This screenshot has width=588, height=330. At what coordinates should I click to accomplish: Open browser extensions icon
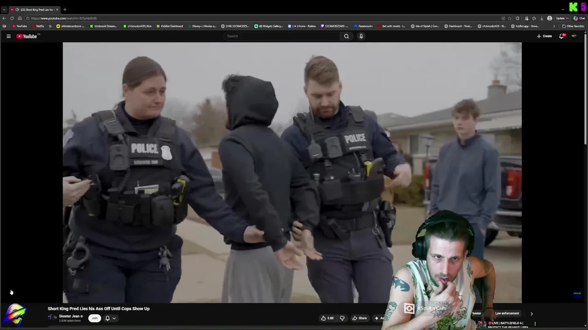click(518, 18)
